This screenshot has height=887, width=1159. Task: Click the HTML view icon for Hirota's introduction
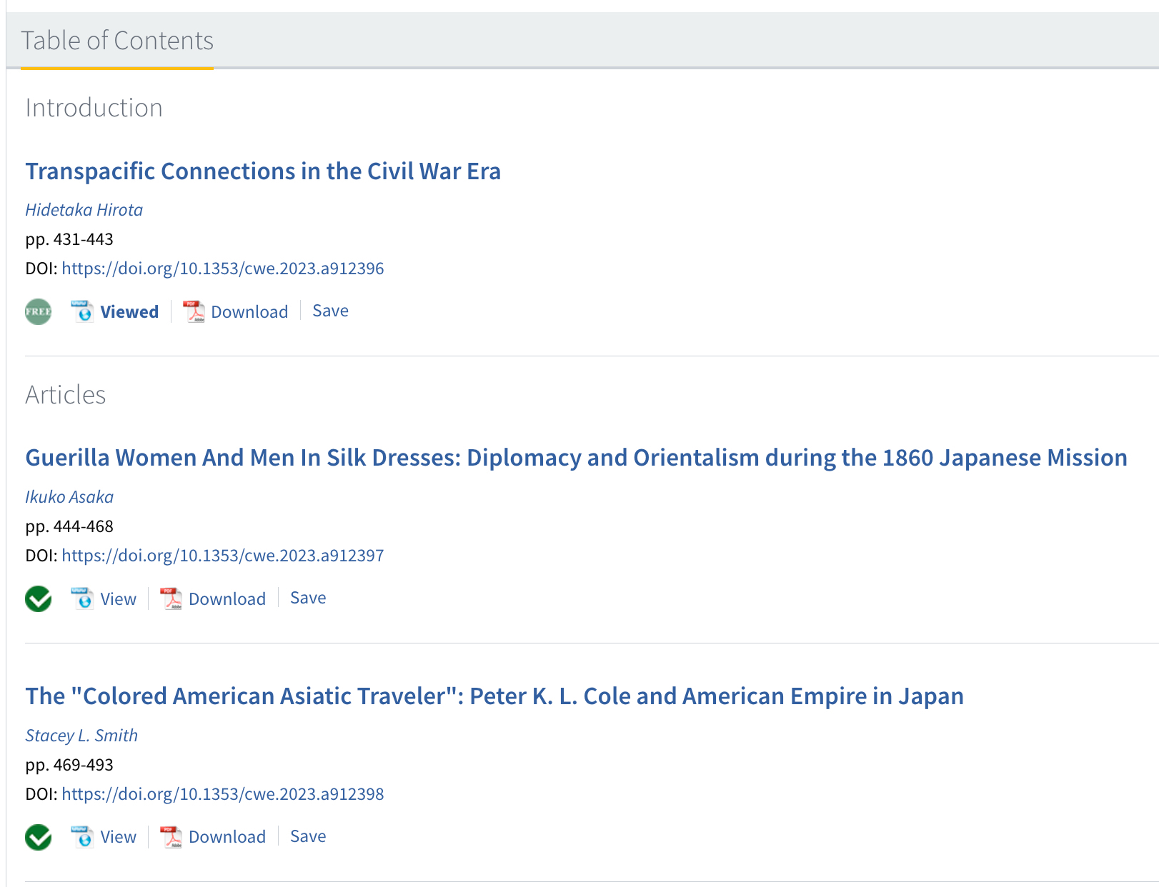pyautogui.click(x=82, y=312)
